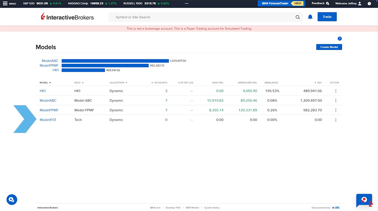Expand the ticker ellipsis for more indices
This screenshot has height=211, width=378.
(187, 3)
